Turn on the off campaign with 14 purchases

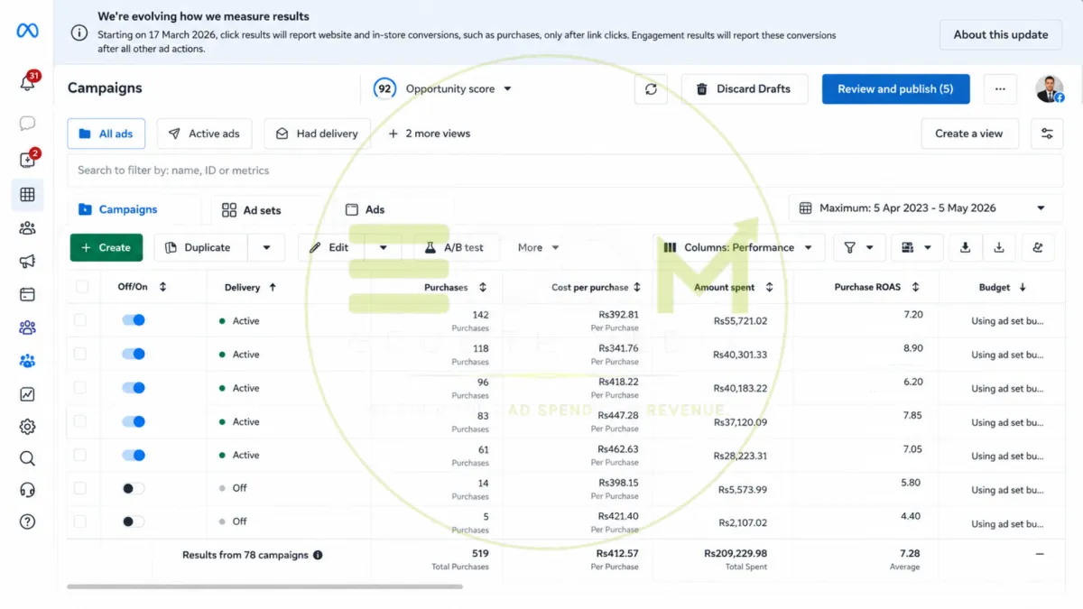point(134,488)
